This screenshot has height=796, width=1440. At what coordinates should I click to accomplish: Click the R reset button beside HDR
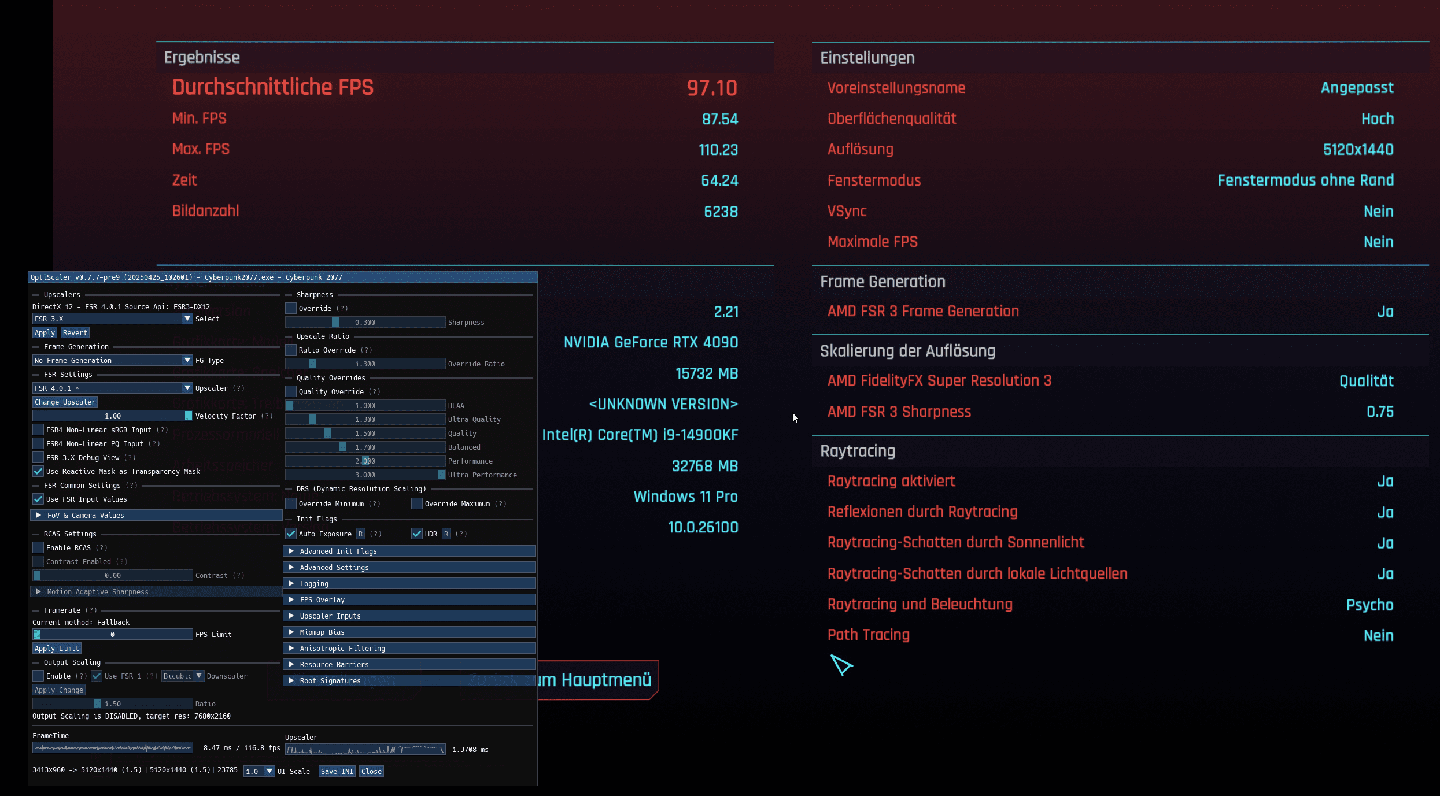pyautogui.click(x=446, y=534)
